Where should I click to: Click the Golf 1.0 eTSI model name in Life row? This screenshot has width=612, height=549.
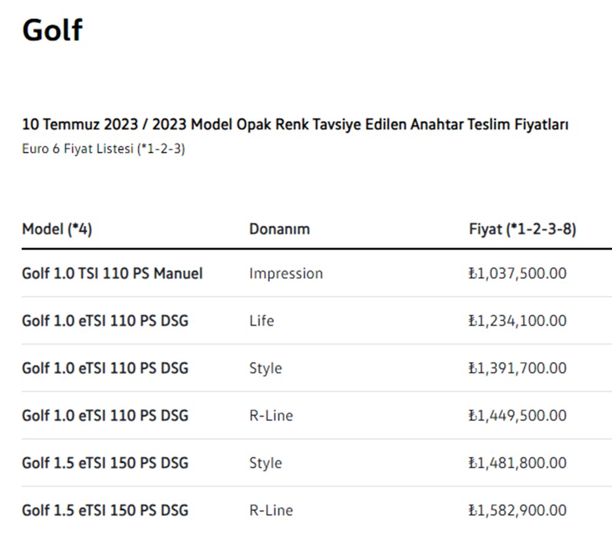[105, 321]
